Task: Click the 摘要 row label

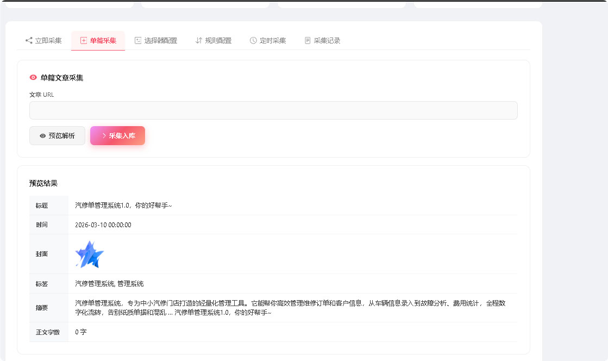Action: tap(42, 308)
